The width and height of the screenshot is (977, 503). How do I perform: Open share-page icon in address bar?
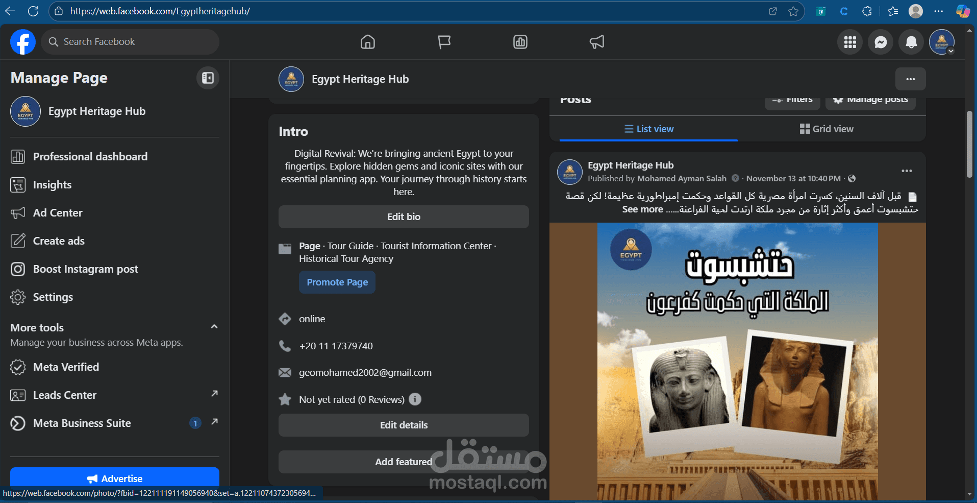coord(773,11)
